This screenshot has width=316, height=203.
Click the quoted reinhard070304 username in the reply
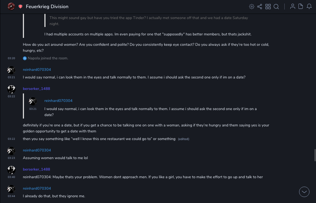(58, 101)
